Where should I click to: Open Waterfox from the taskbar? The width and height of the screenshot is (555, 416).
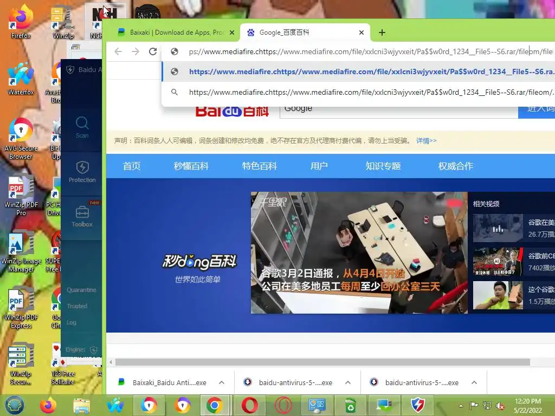115,405
